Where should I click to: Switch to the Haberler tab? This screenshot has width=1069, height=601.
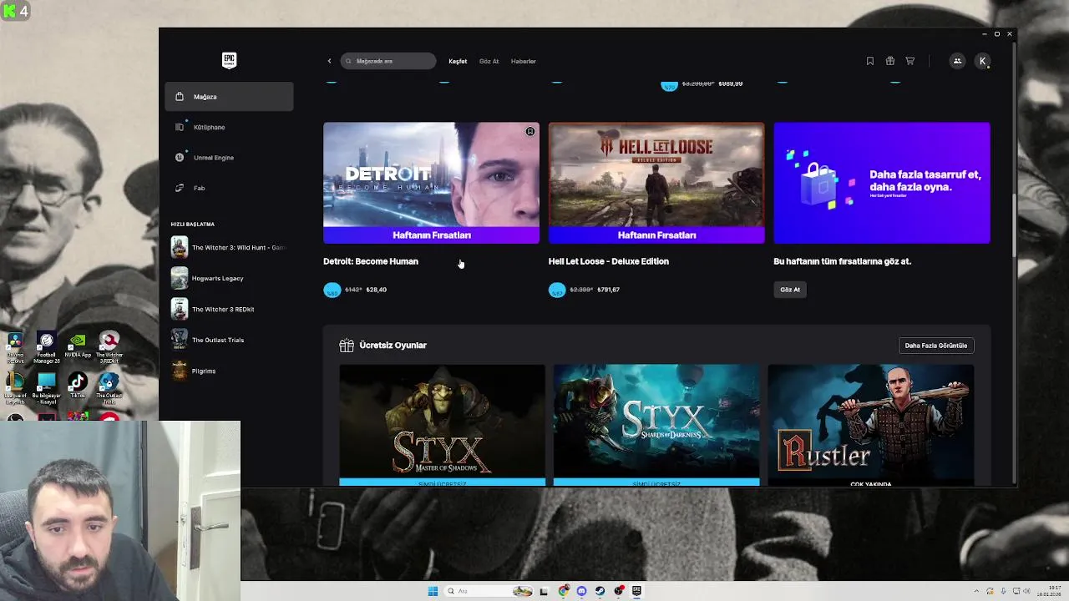point(524,61)
